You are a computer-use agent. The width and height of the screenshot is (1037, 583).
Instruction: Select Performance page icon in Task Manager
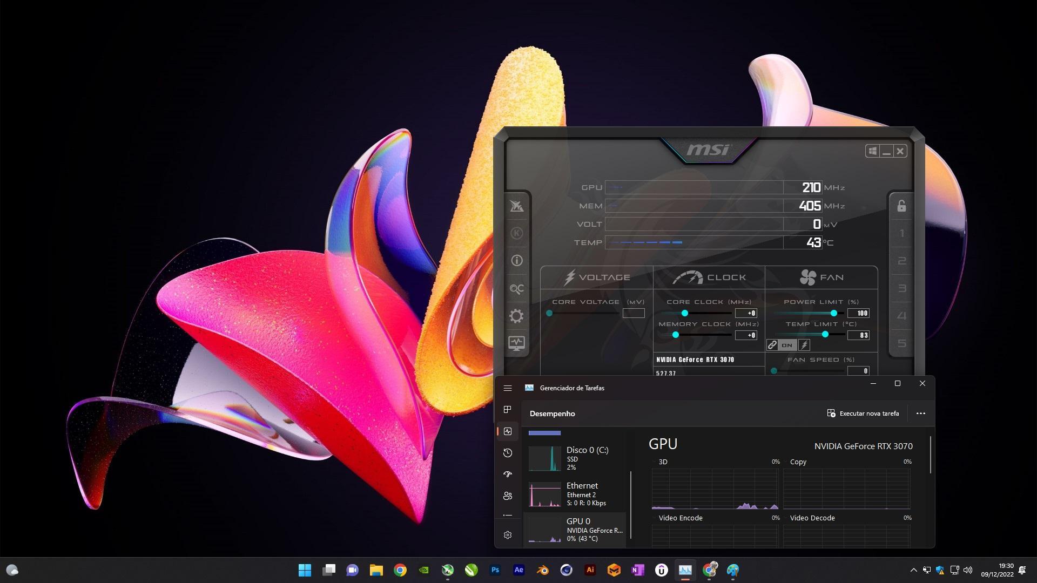point(508,431)
